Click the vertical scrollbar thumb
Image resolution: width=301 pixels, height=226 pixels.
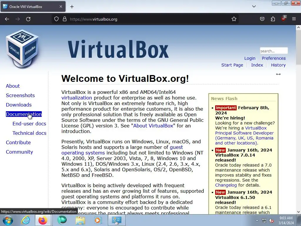tap(298, 47)
